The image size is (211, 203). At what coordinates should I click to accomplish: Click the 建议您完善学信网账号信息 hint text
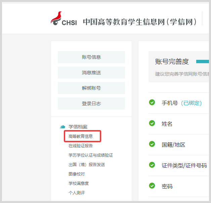click(182, 74)
